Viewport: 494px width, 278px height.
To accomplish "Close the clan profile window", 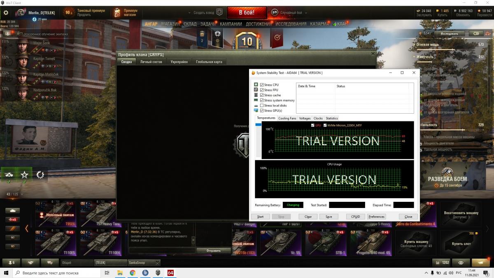I will coord(373,54).
